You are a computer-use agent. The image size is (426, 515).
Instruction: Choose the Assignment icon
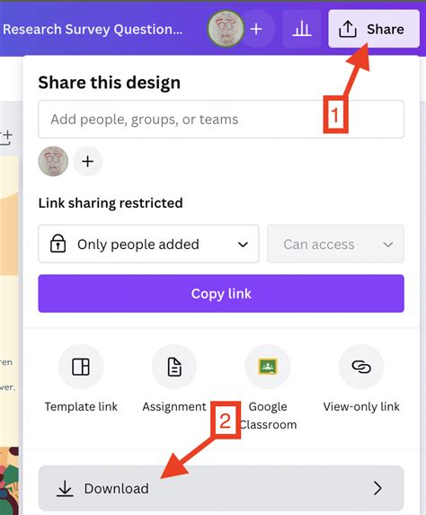(x=174, y=367)
